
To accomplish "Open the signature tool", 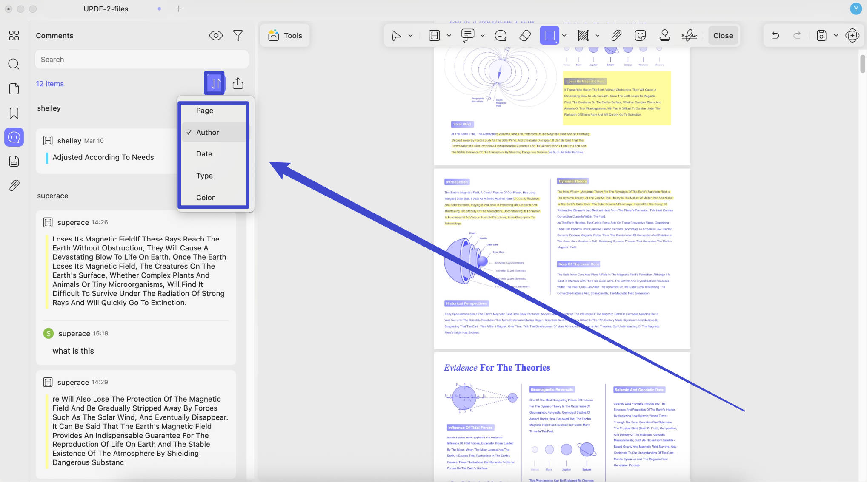I will coord(689,36).
